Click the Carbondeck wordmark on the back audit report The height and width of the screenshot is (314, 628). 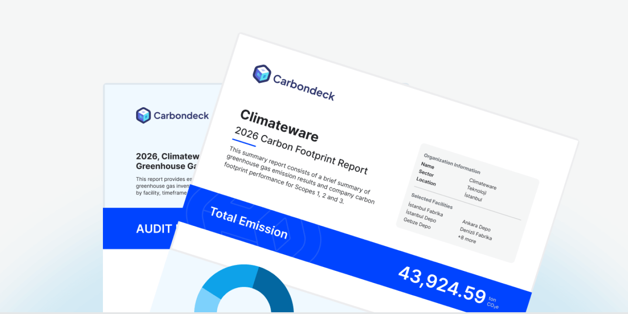pyautogui.click(x=181, y=116)
